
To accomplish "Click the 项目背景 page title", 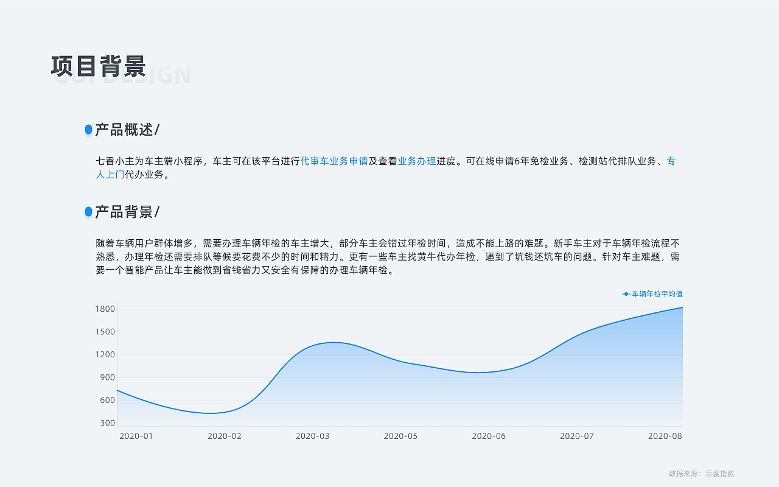I will (99, 66).
